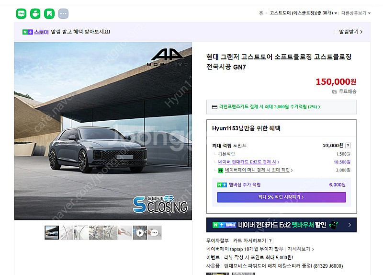Viewport: 383px width, 275px height.
Task: Open 네이버페이 머니 결제 시 최대 적립 link
Action: tap(259, 170)
